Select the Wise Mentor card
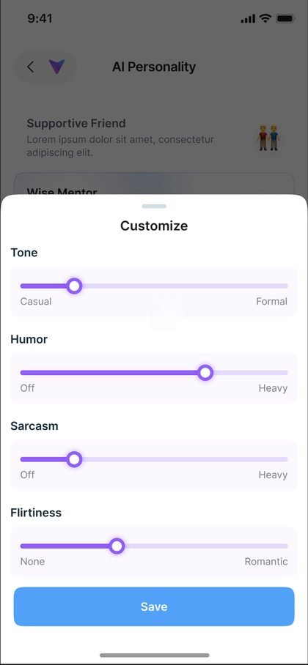This screenshot has width=308, height=665. (154, 183)
